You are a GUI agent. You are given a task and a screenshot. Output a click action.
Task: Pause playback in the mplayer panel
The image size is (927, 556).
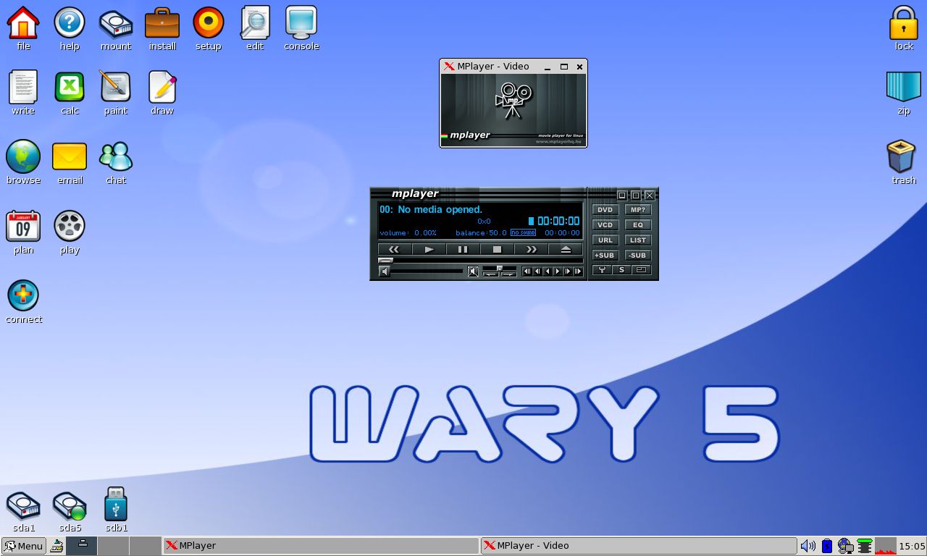click(x=463, y=249)
